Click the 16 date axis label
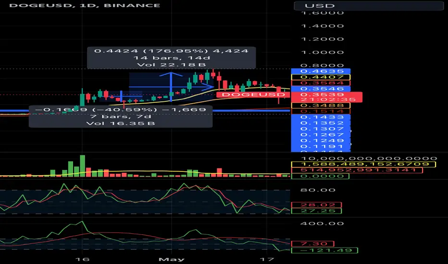The width and height of the screenshot is (448, 264). pos(82,259)
